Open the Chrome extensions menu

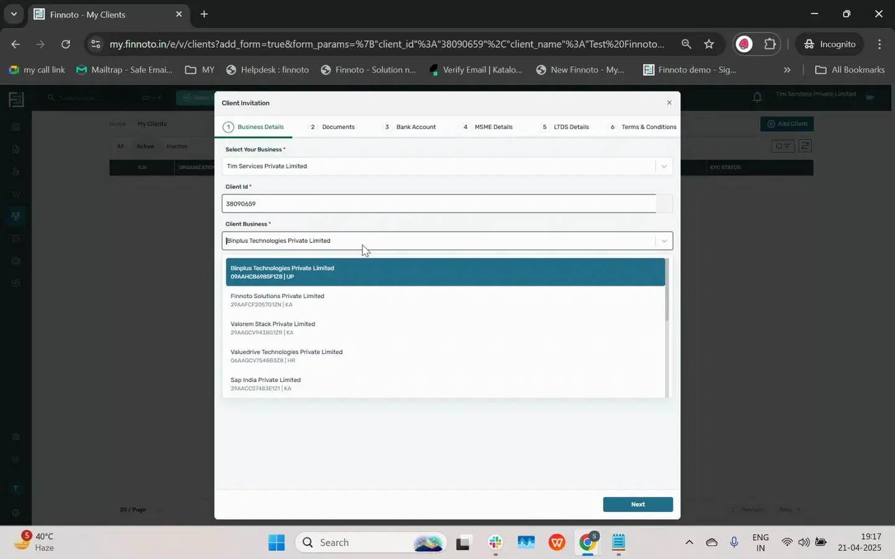tap(770, 44)
